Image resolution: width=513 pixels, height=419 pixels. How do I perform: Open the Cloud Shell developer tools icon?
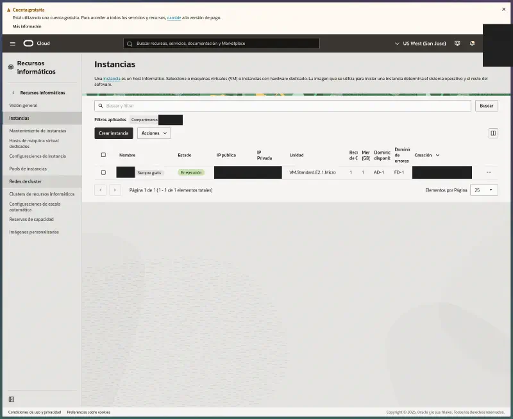coord(457,44)
